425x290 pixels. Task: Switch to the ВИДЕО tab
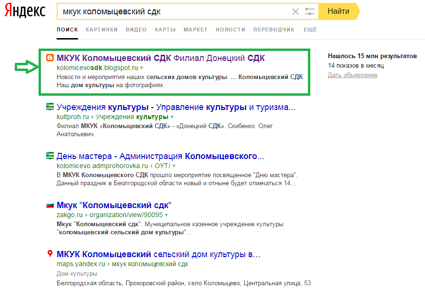click(x=136, y=30)
